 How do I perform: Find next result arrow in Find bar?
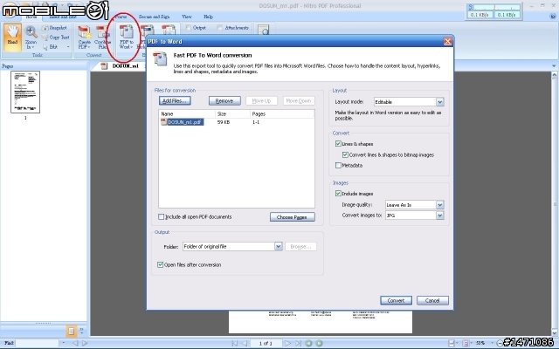coord(85,343)
